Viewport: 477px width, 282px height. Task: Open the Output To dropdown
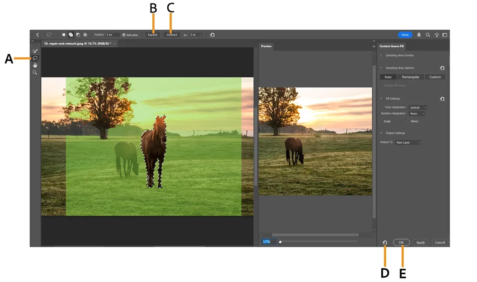tap(408, 142)
